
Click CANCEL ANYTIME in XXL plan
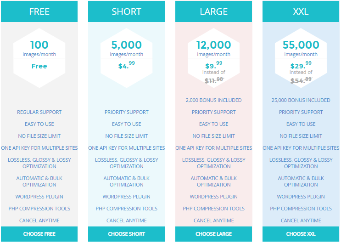(x=301, y=220)
